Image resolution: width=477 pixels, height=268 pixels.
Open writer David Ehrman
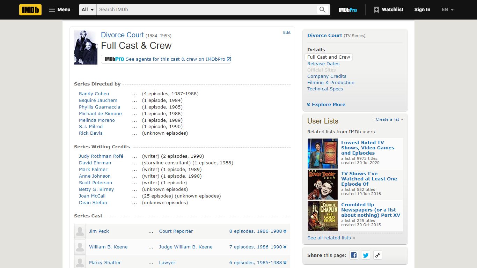coord(95,163)
